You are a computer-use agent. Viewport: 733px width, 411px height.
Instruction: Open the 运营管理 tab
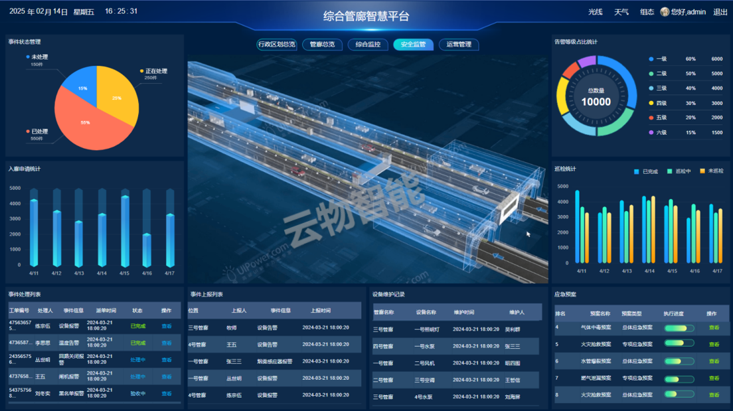pos(459,44)
